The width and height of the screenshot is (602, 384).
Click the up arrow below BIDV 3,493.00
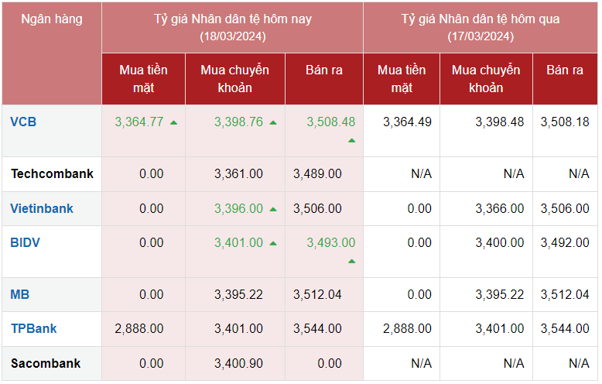pyautogui.click(x=351, y=261)
